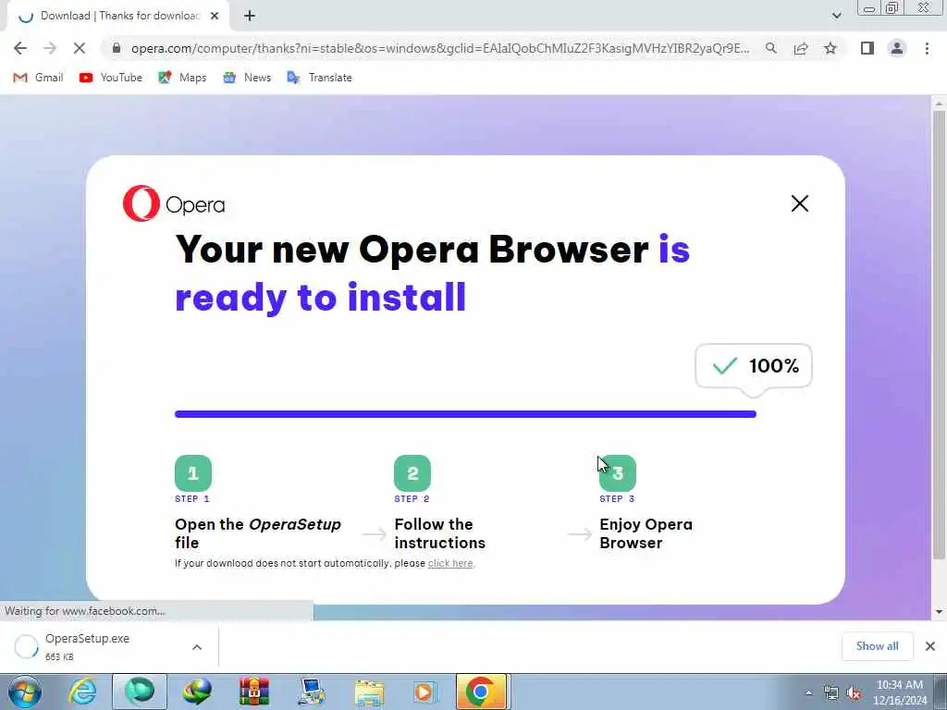The height and width of the screenshot is (710, 947).
Task: Show hidden system tray icons
Action: point(808,692)
